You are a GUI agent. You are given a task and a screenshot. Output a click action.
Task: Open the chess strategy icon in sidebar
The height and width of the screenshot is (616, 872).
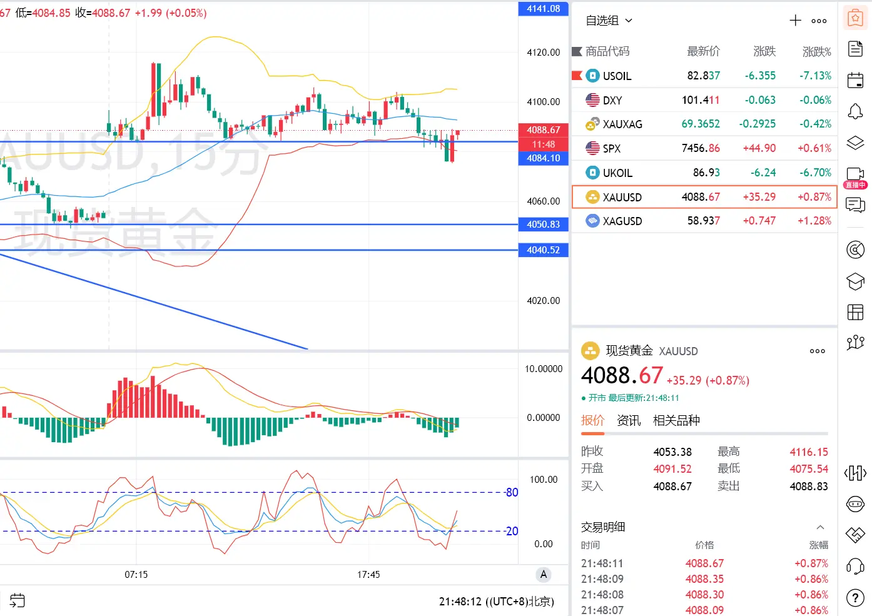tap(855, 343)
